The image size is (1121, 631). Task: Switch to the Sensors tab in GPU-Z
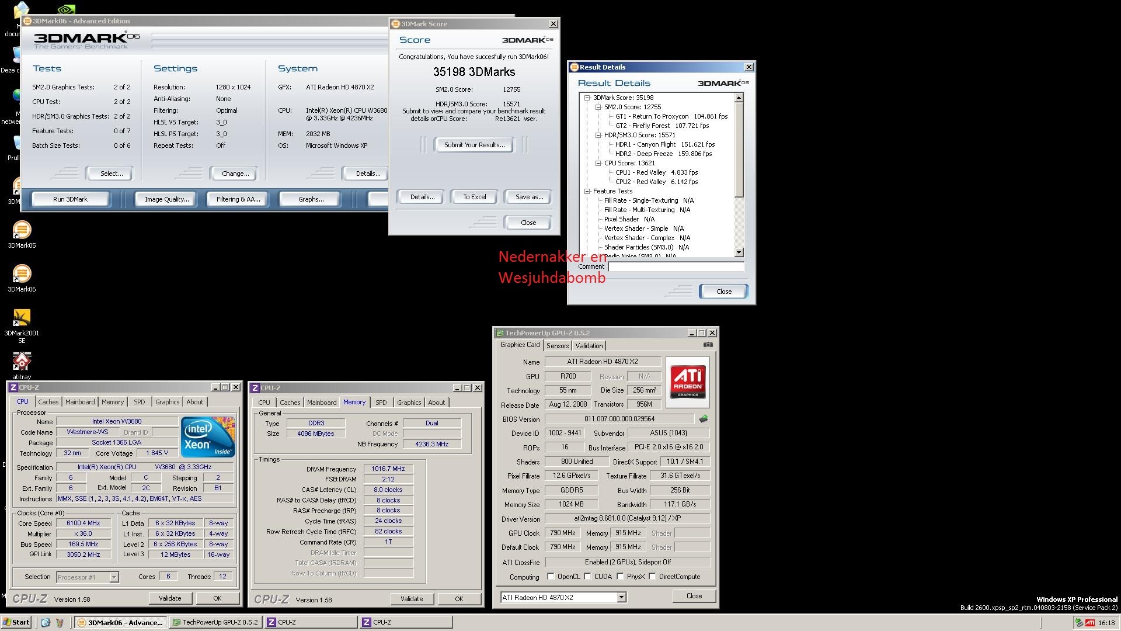pos(557,346)
